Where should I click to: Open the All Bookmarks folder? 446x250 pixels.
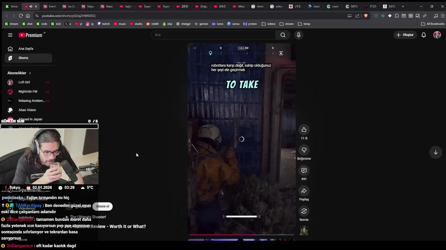pyautogui.click(x=433, y=24)
